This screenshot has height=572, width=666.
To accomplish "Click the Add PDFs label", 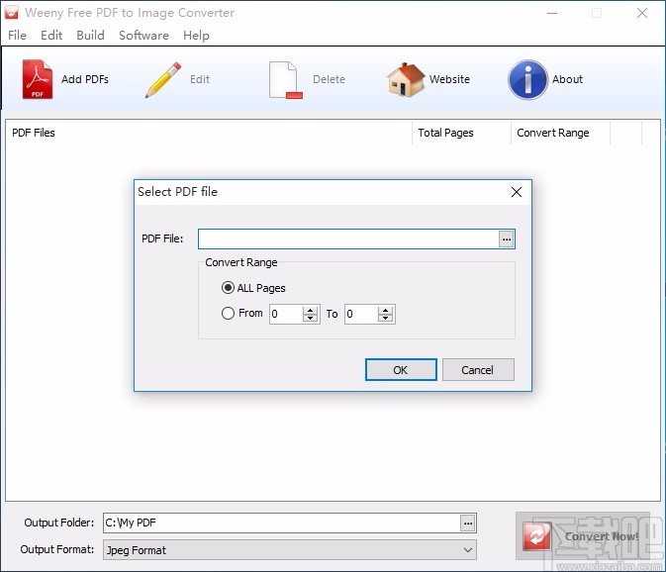I will tap(85, 79).
